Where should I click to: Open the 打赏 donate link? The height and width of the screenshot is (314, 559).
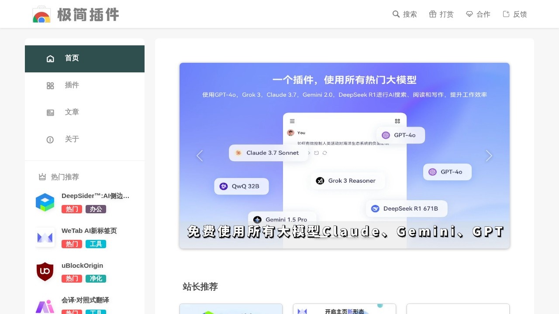click(446, 14)
